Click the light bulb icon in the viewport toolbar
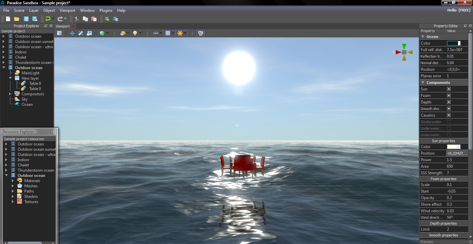473x244 pixels. coord(135,33)
